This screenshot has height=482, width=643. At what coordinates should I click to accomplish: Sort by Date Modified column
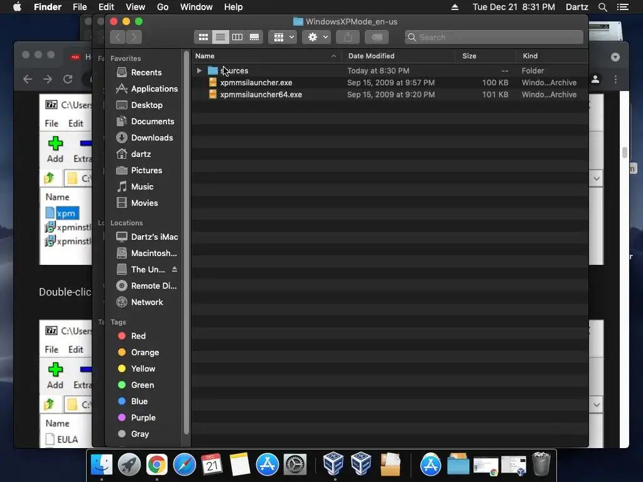pos(397,56)
